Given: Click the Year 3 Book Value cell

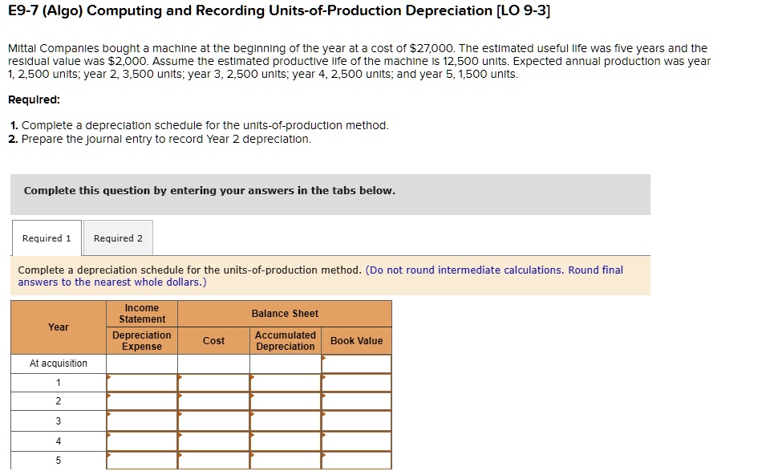Looking at the screenshot, I should pyautogui.click(x=357, y=420).
